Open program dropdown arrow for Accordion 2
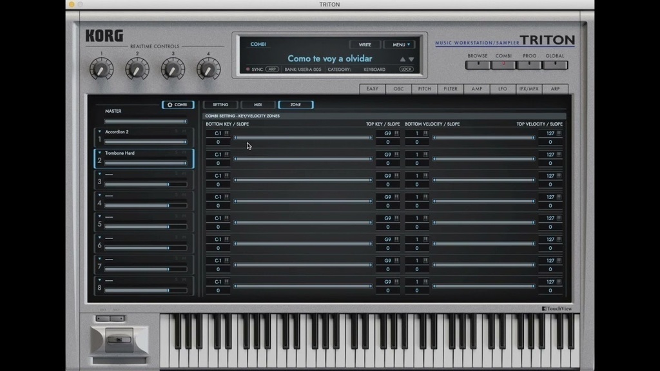The image size is (660, 371). [100, 131]
